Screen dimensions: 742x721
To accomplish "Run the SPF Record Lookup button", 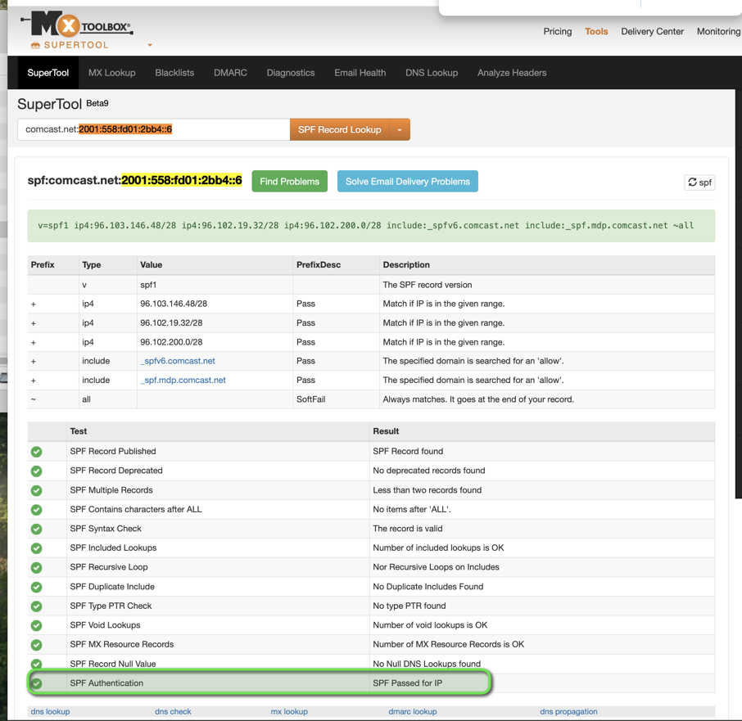I will click(339, 129).
